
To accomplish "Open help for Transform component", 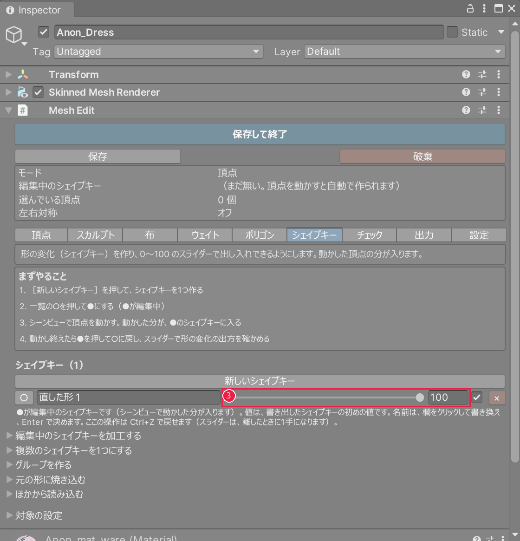I will click(466, 74).
